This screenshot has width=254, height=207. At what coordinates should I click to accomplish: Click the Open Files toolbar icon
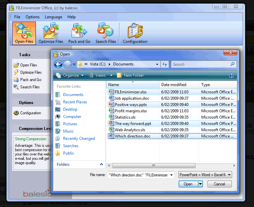pos(24,33)
